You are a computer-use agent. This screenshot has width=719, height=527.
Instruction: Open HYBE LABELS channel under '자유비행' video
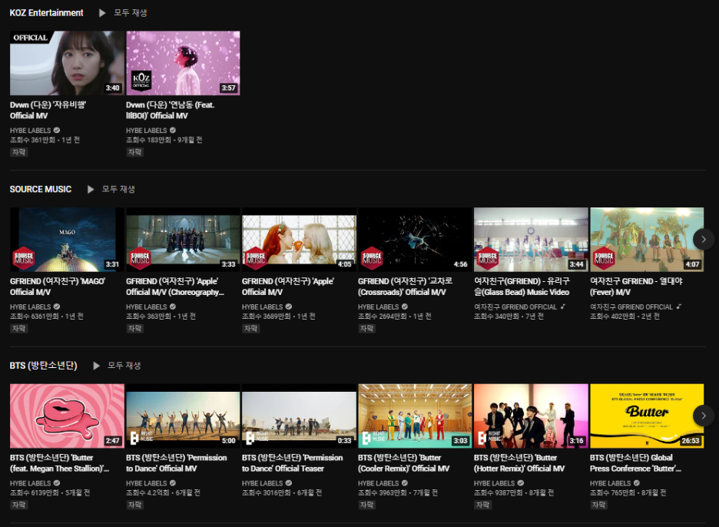pyautogui.click(x=30, y=131)
